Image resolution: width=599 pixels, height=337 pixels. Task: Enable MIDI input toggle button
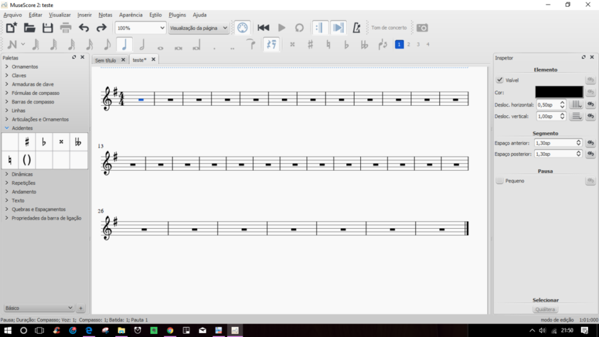tap(242, 27)
